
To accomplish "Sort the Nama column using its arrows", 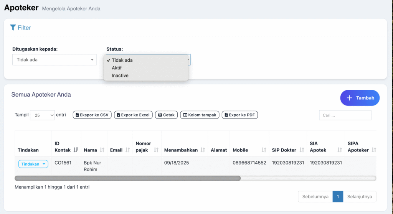I will [102, 150].
